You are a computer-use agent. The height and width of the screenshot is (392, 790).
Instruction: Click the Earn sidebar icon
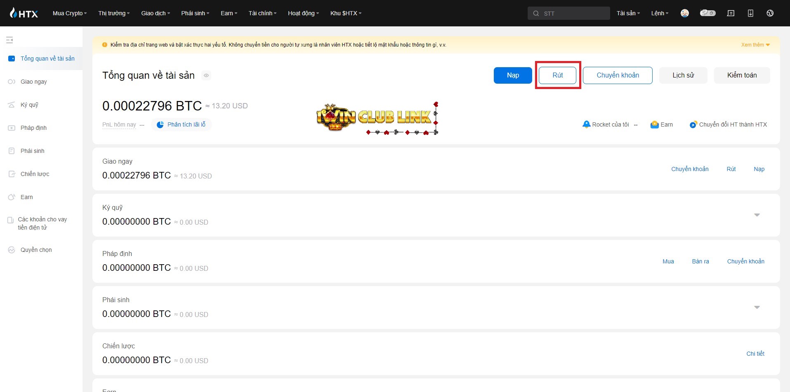click(x=12, y=197)
